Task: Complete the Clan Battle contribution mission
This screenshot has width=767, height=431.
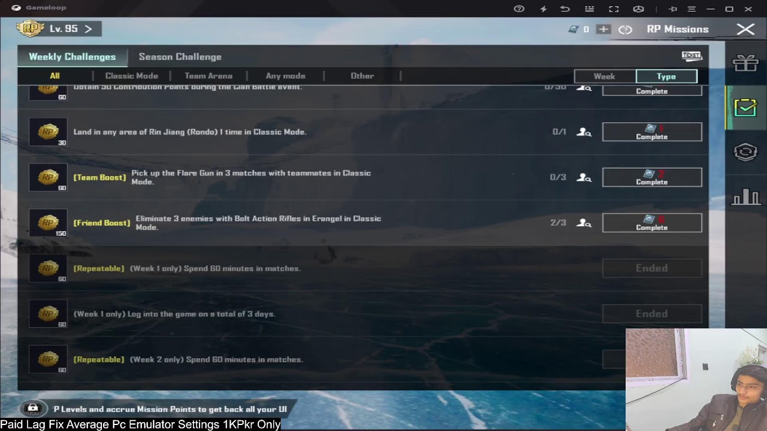Action: click(652, 90)
